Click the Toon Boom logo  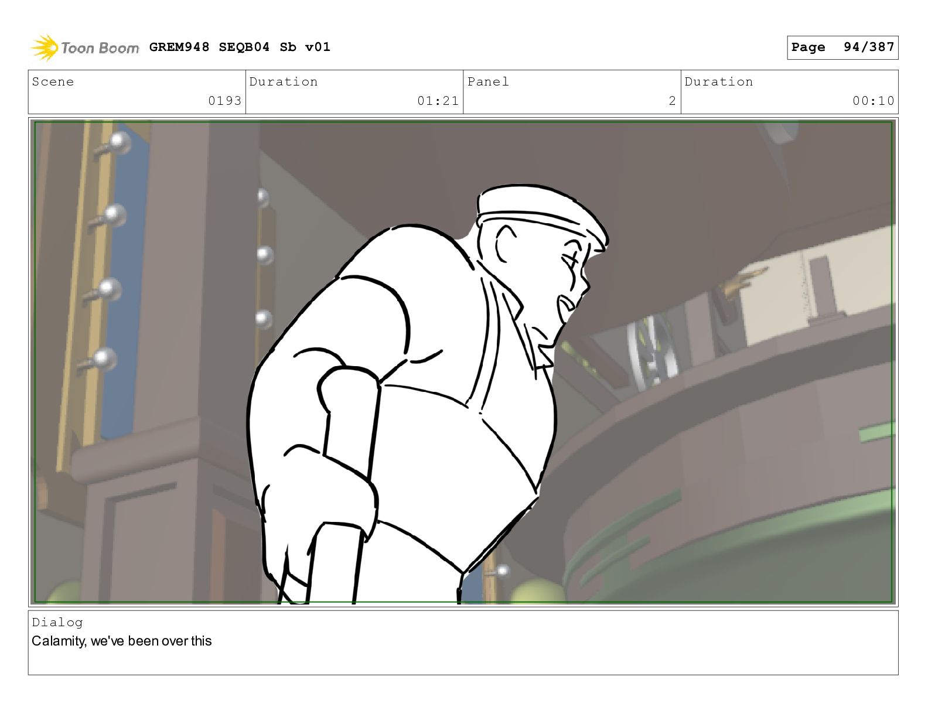(x=85, y=47)
